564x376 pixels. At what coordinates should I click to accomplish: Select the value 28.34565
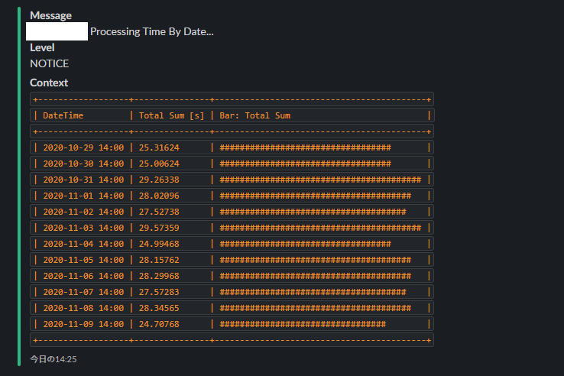[159, 308]
